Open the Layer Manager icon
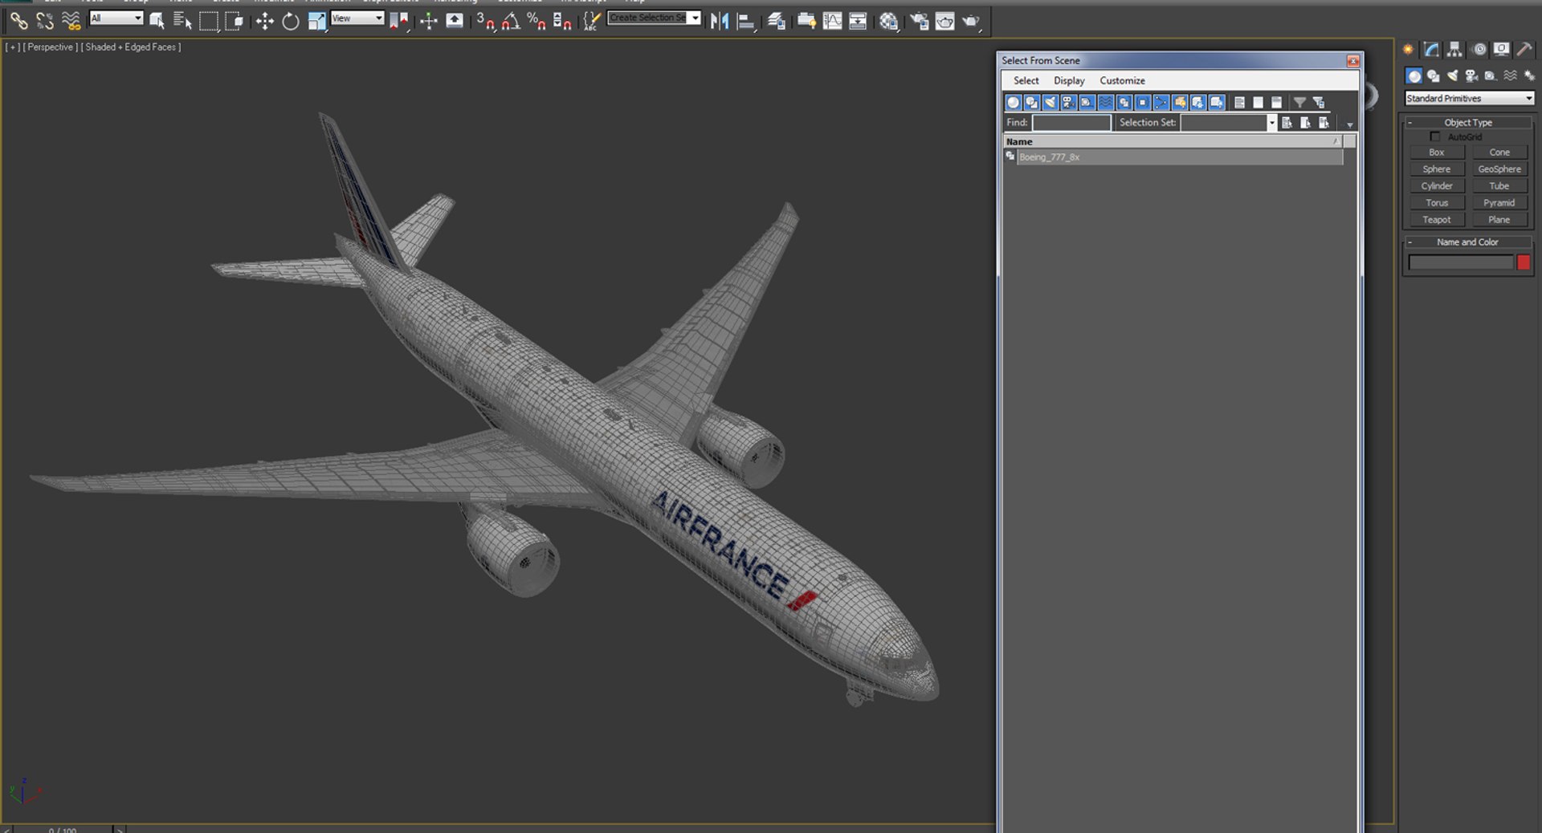This screenshot has height=833, width=1542. (776, 21)
